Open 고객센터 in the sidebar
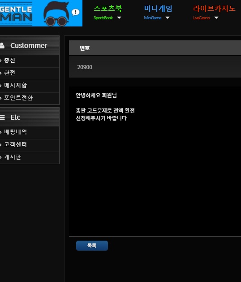The image size is (241, 282). 30,145
